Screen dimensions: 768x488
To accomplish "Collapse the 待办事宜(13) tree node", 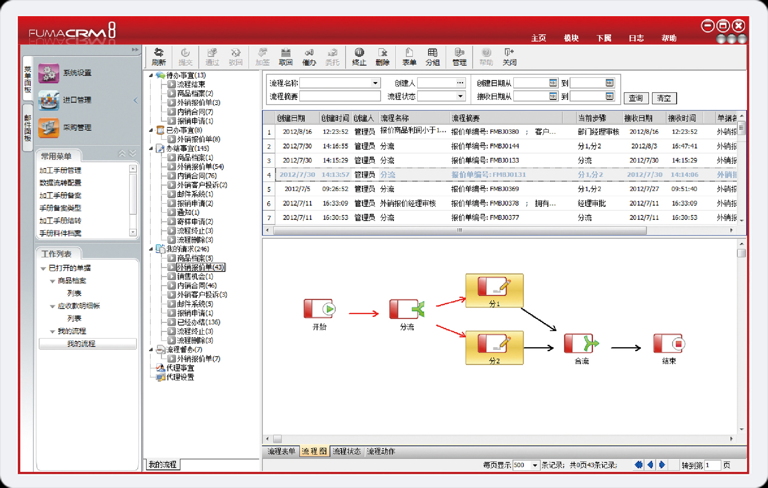I will 151,75.
